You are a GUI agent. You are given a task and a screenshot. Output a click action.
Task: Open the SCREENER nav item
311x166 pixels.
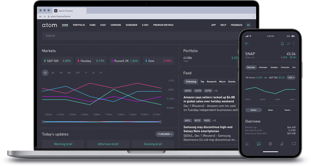click(131, 25)
